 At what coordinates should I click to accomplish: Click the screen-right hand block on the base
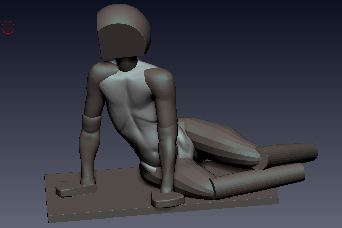coord(167,199)
